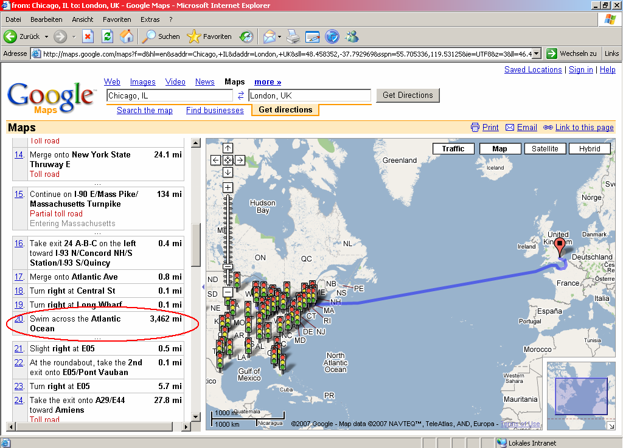Zoom out with the minus button
Viewport: 623px width, 448px height.
[x=228, y=292]
